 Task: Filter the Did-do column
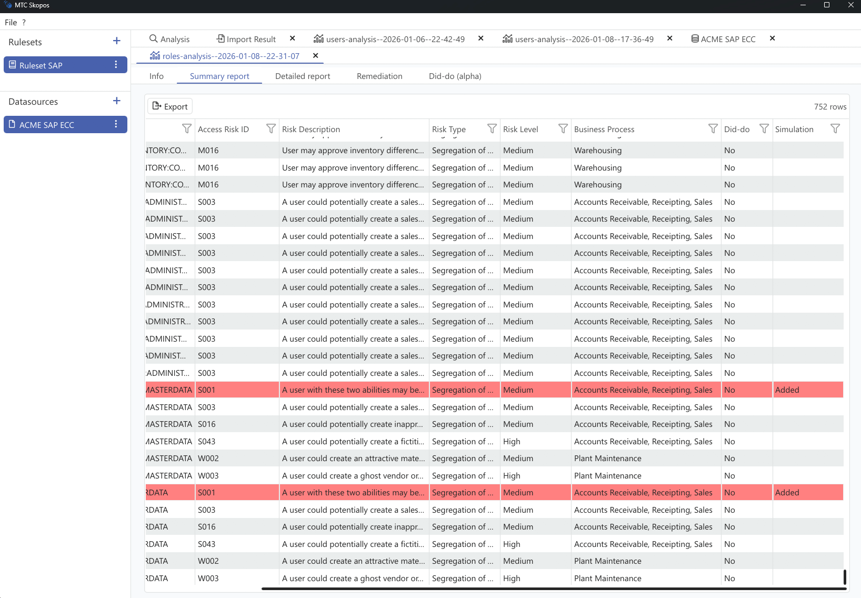[x=764, y=129]
